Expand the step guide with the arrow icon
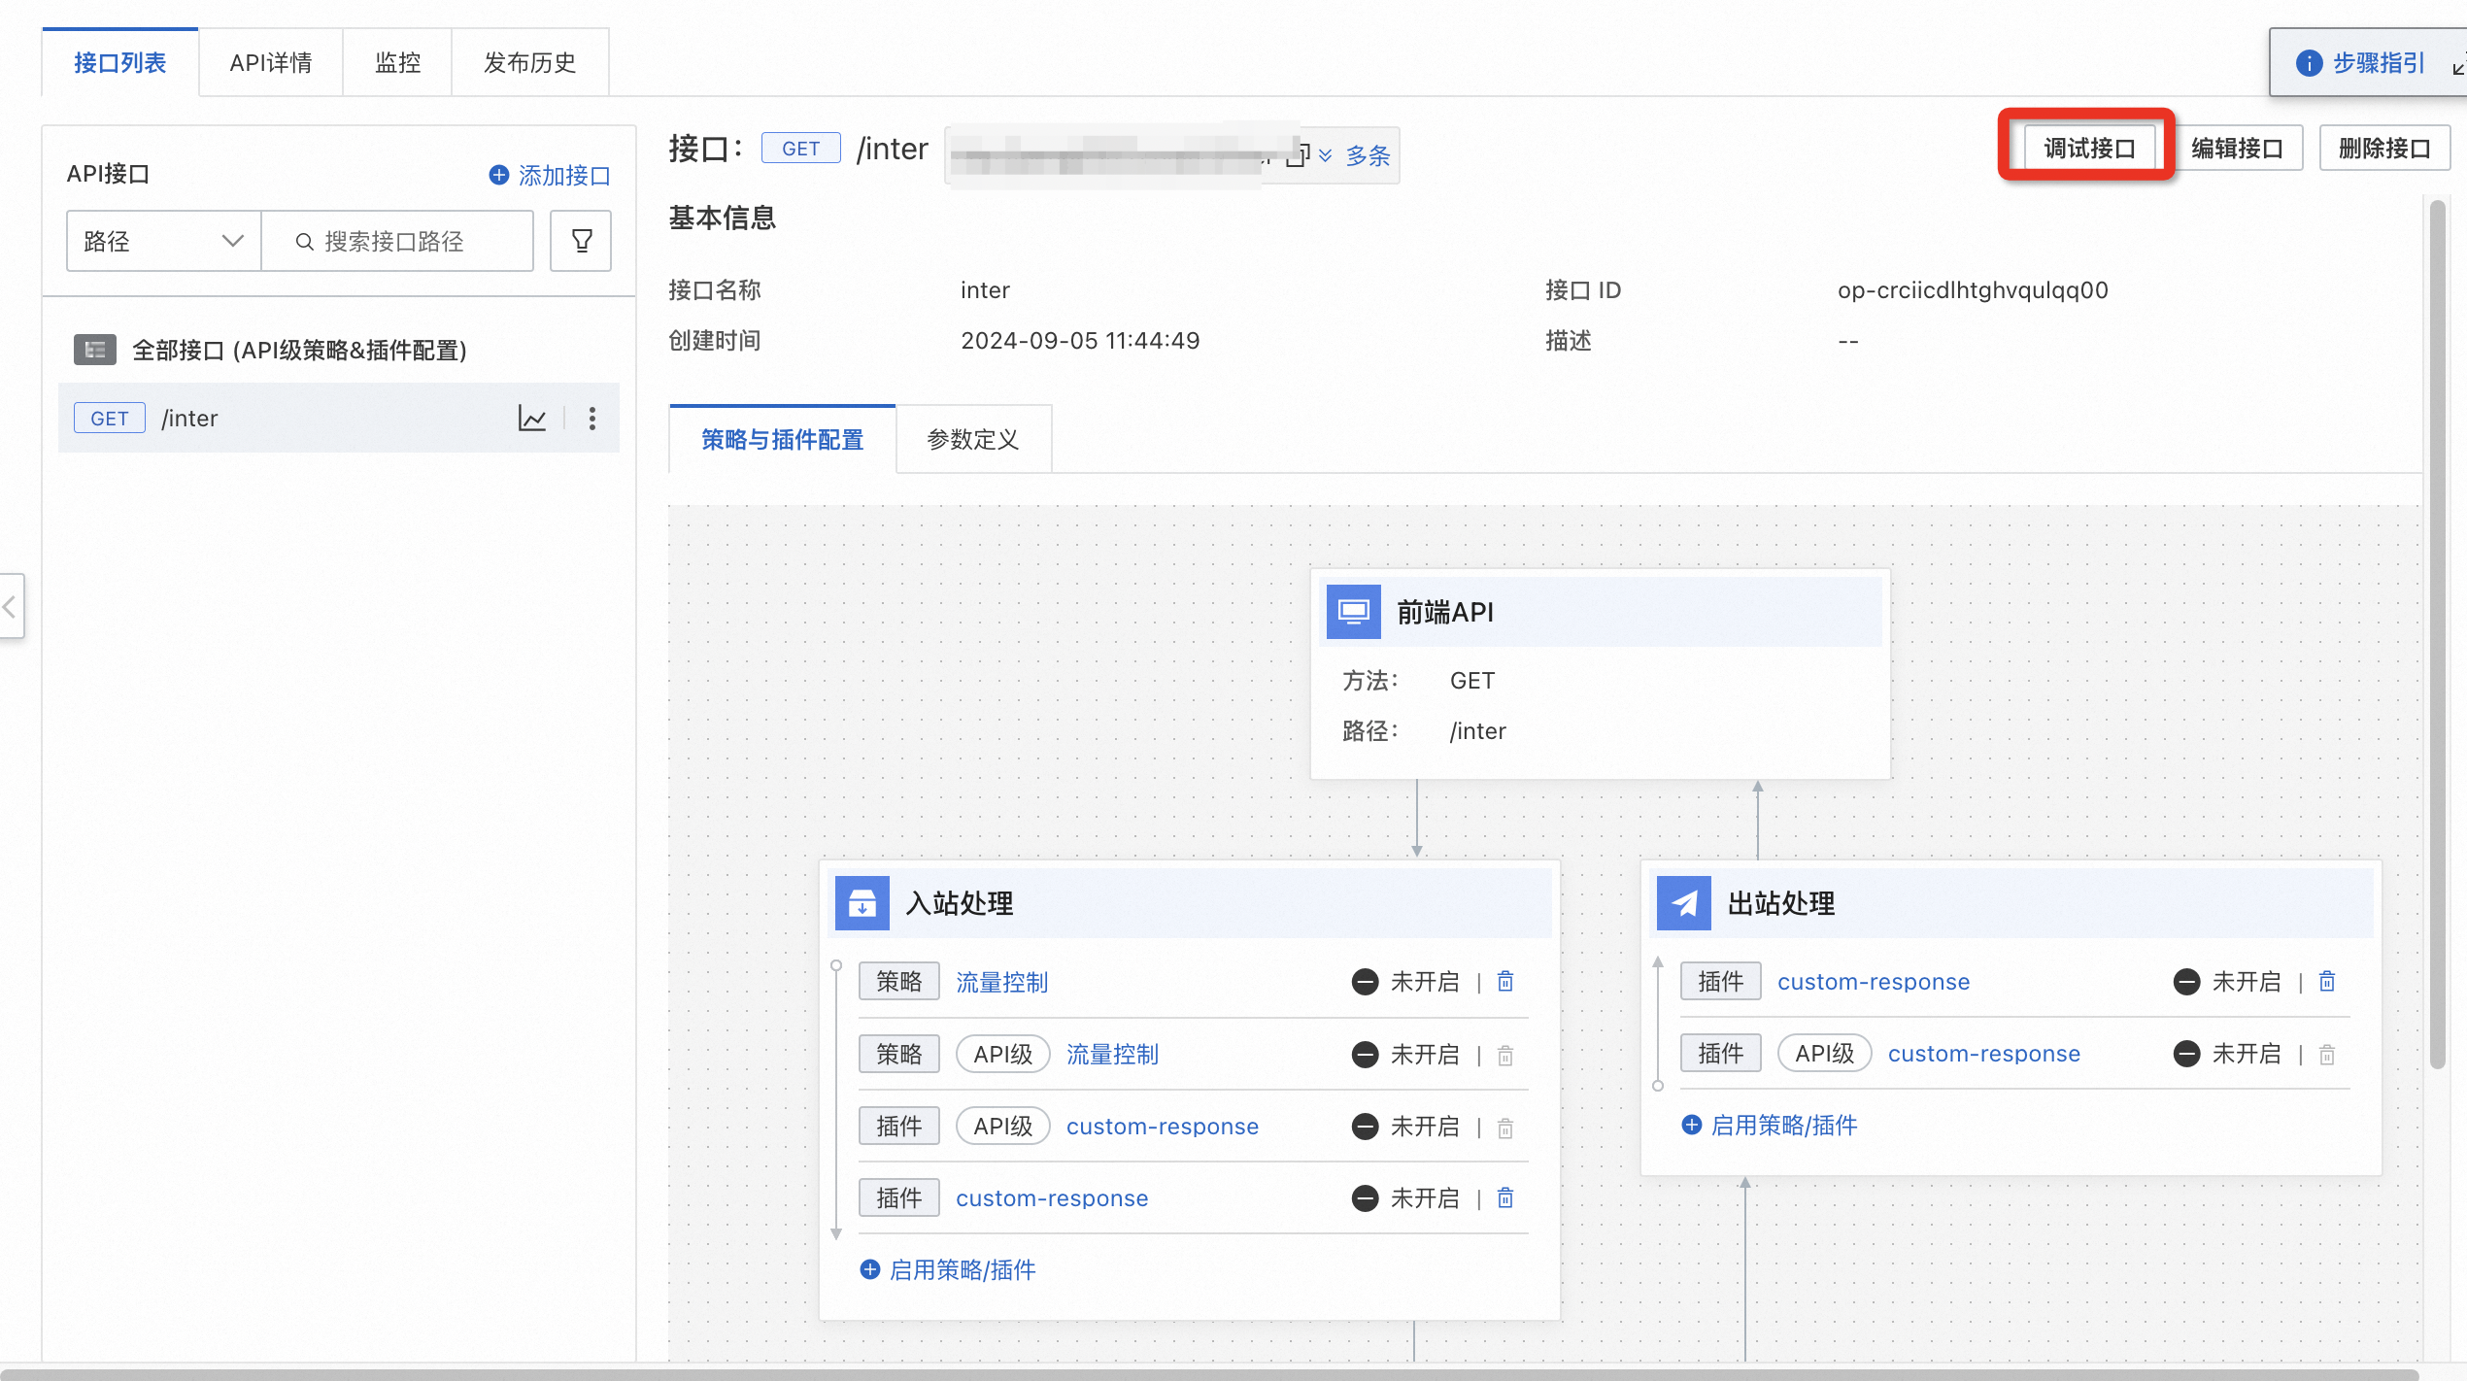Image resolution: width=2467 pixels, height=1381 pixels. (2458, 63)
